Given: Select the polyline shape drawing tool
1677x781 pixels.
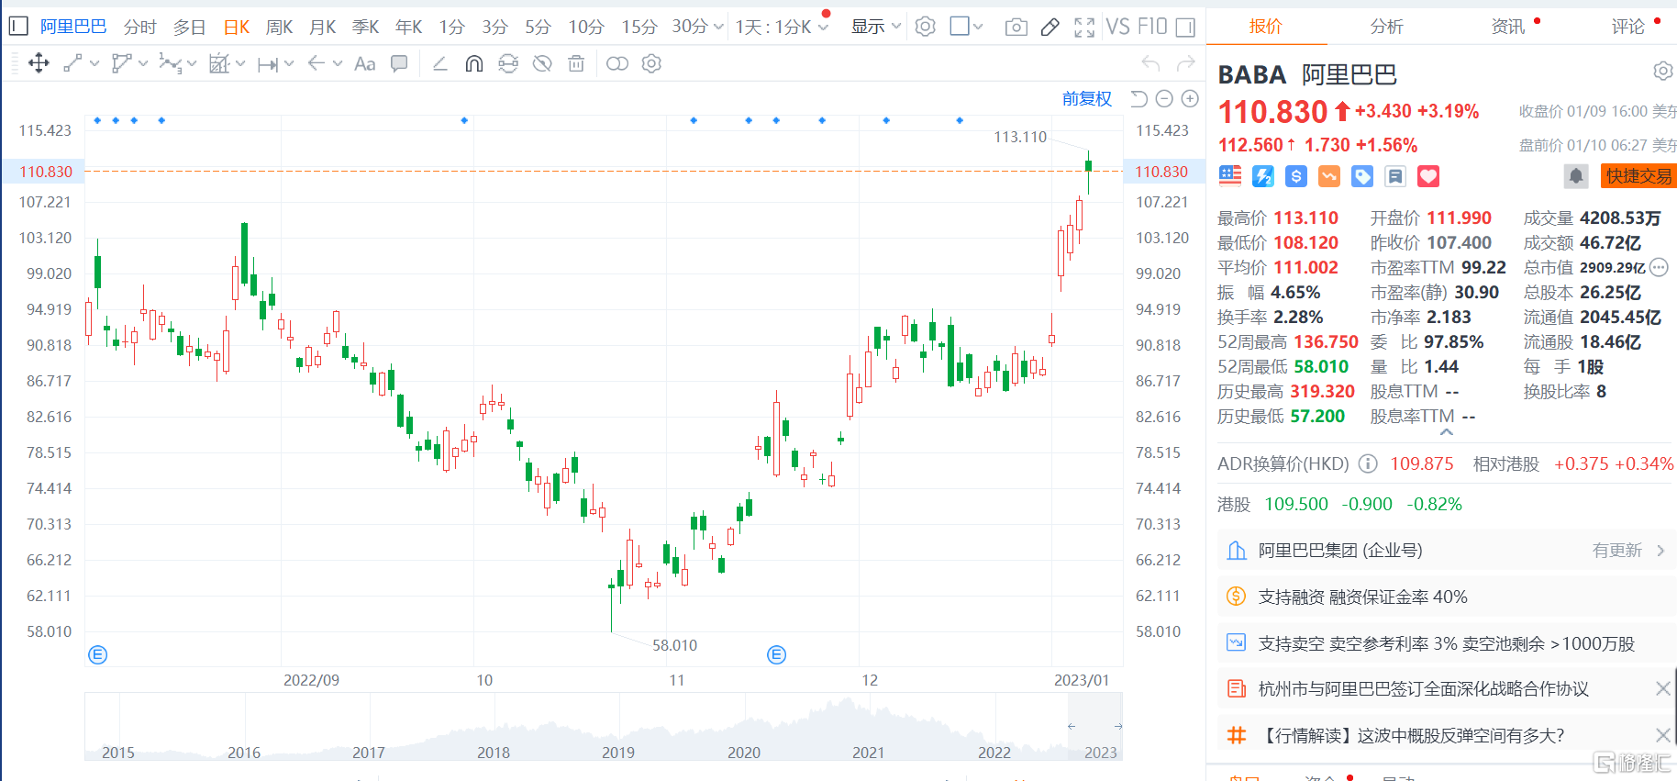Looking at the screenshot, I should pos(121,63).
